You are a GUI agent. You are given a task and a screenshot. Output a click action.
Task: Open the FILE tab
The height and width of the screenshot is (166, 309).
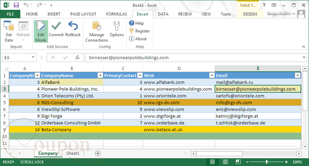pyautogui.click(x=10, y=14)
